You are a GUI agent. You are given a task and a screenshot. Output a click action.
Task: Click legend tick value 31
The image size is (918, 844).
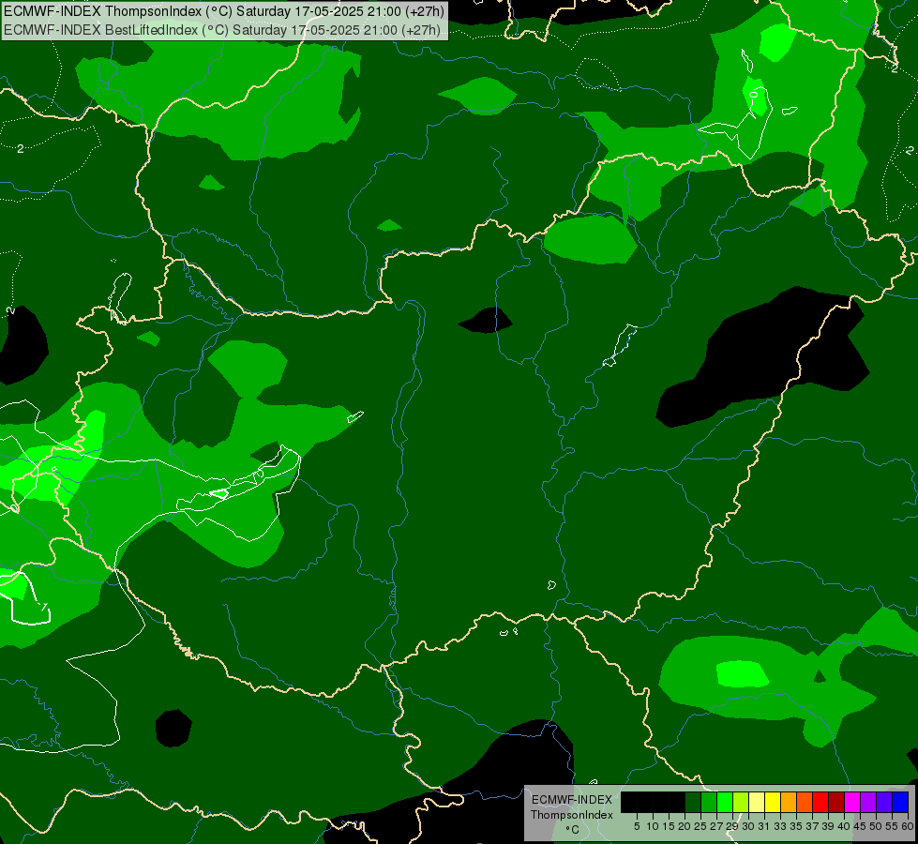tap(764, 826)
